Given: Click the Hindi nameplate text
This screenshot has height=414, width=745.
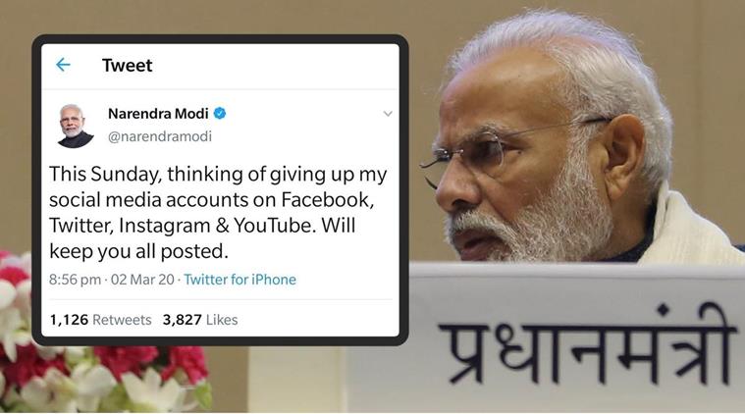Looking at the screenshot, I should [584, 346].
